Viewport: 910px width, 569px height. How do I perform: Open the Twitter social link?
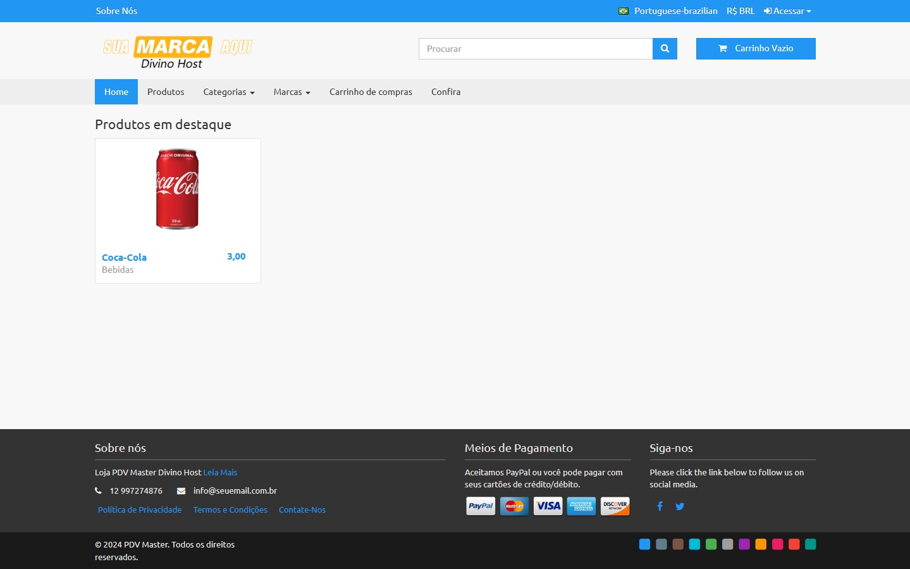tap(680, 506)
